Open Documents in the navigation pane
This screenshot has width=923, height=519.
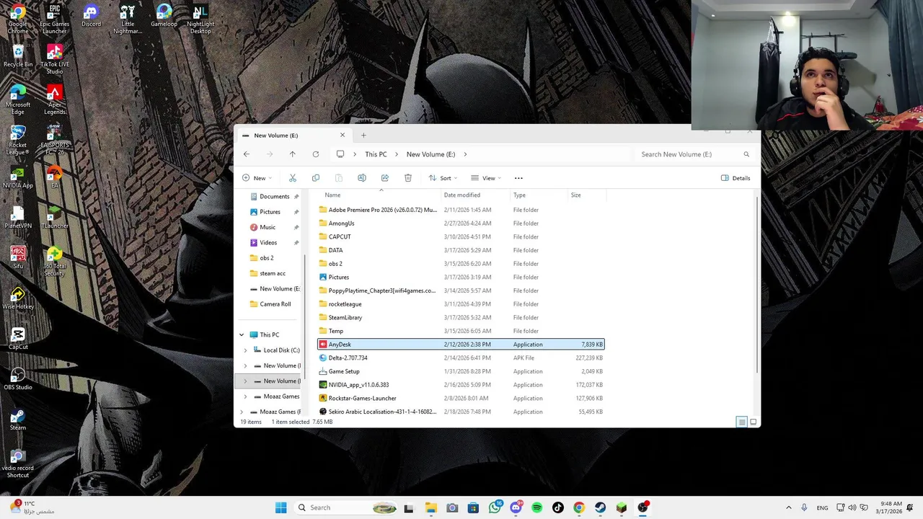click(x=274, y=197)
